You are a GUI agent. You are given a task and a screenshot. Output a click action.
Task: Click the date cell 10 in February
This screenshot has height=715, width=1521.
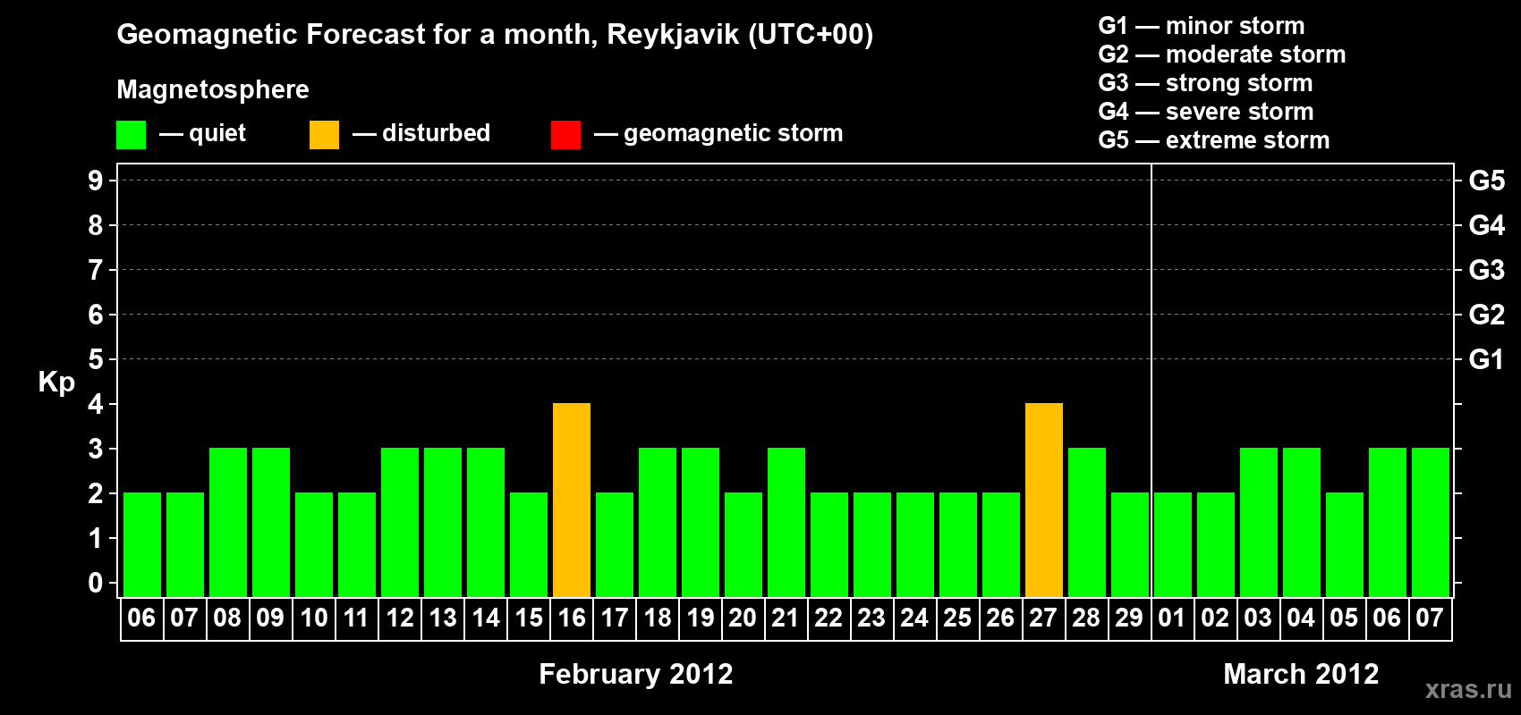(x=314, y=618)
